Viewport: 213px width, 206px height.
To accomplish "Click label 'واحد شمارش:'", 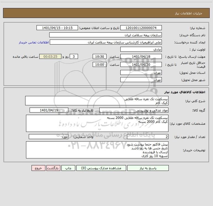I will [83, 137].
